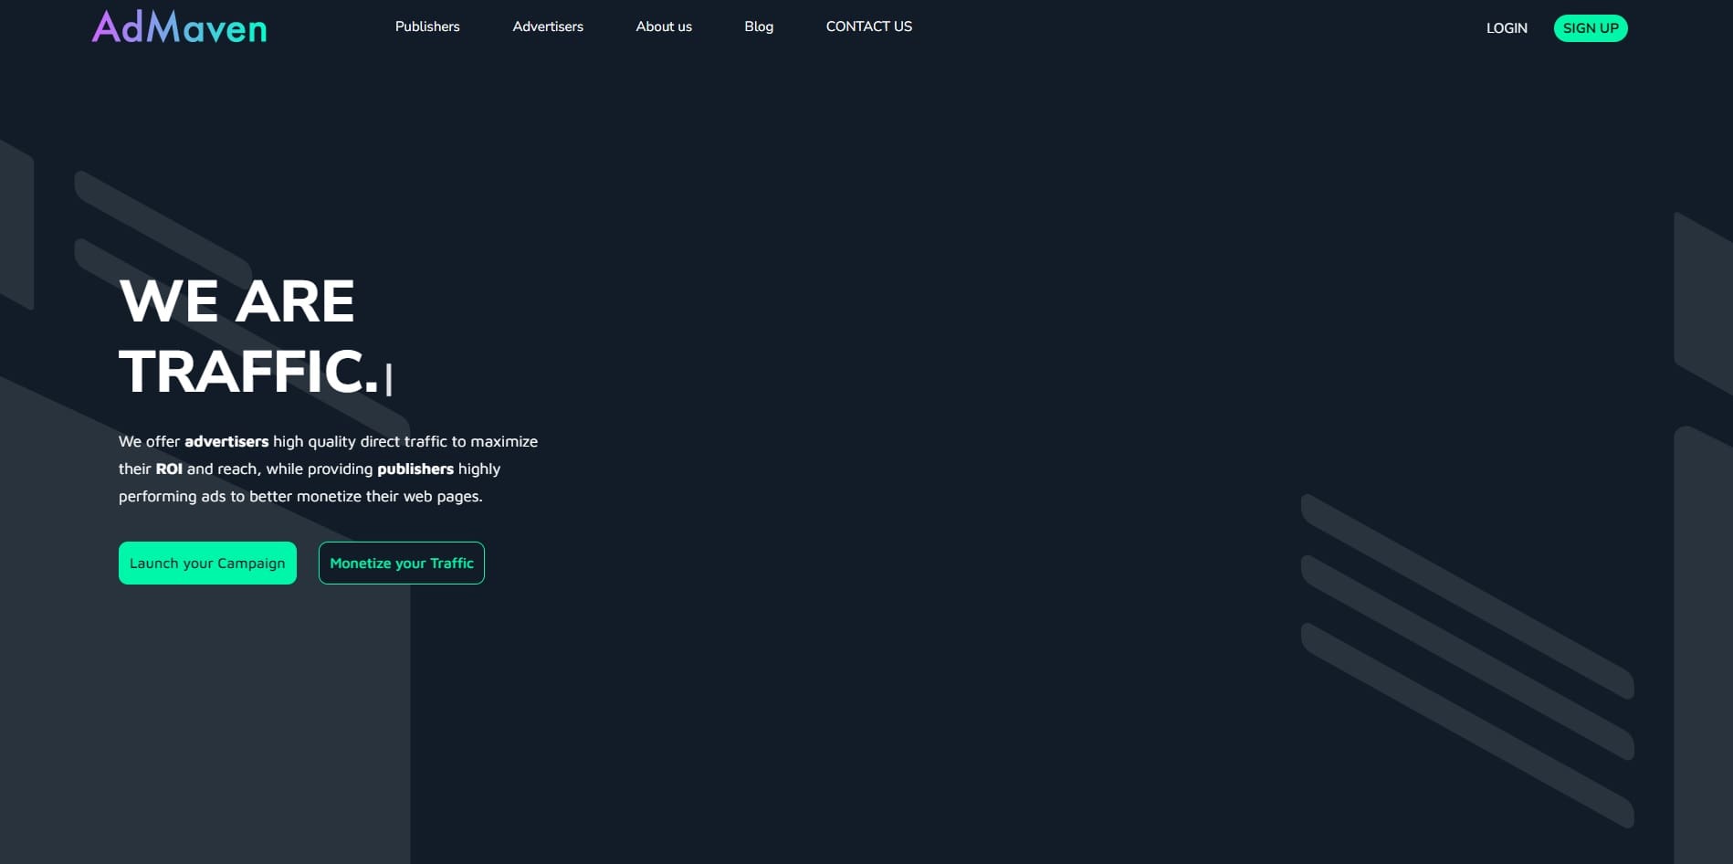The width and height of the screenshot is (1733, 864).
Task: Open the Publishers menu item
Action: tap(427, 26)
